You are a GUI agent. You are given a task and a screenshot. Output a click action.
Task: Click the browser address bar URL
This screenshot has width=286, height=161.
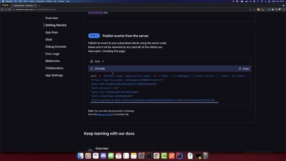(x=36, y=9)
